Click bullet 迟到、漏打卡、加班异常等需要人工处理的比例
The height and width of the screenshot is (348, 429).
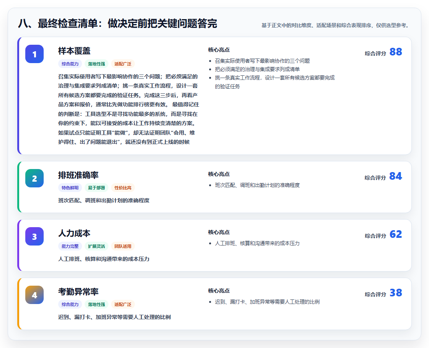267,302
